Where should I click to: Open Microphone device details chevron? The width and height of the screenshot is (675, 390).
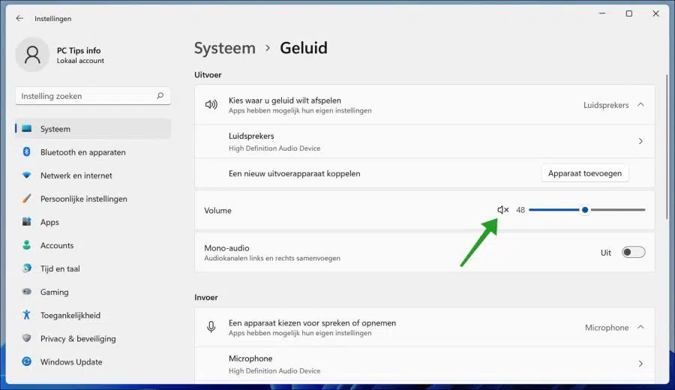tap(640, 364)
